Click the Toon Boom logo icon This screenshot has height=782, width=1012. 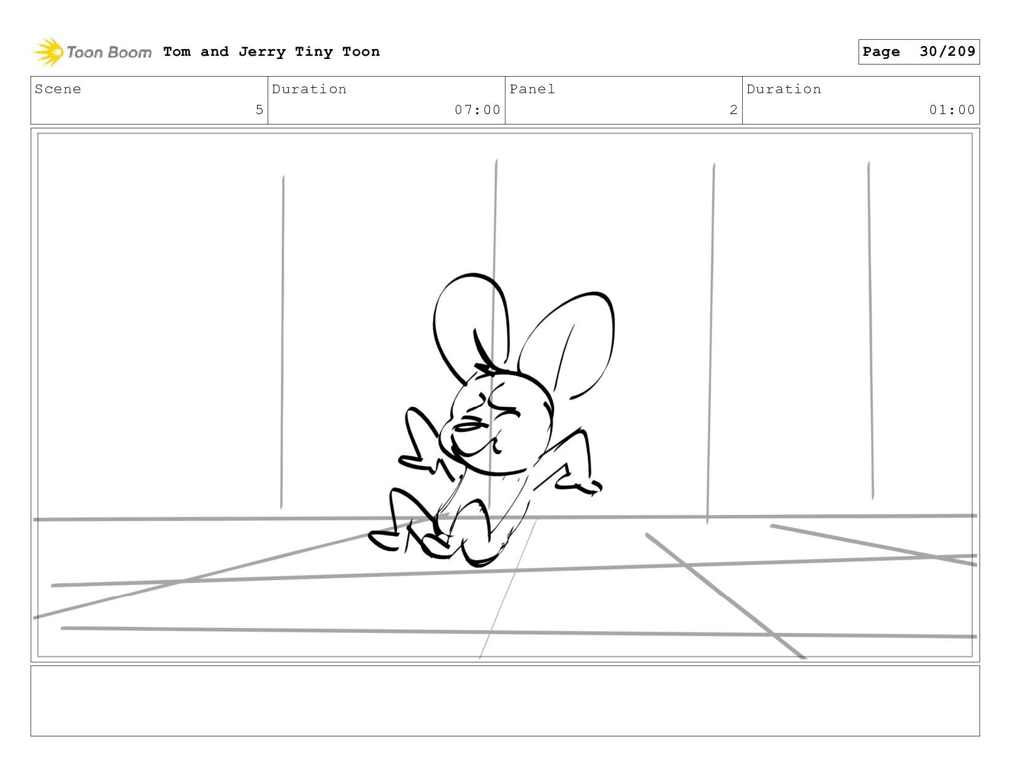[48, 52]
